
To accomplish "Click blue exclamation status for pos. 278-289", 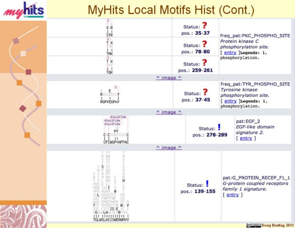I will click(219, 128).
